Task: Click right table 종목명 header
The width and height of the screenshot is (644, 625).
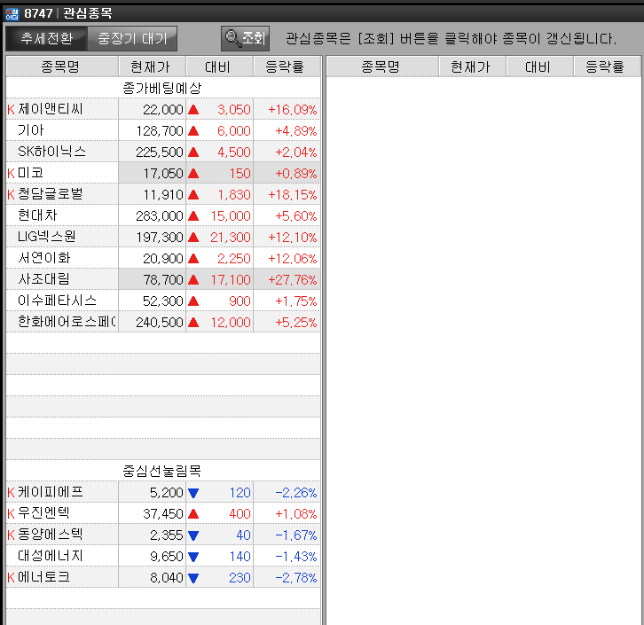Action: point(382,66)
